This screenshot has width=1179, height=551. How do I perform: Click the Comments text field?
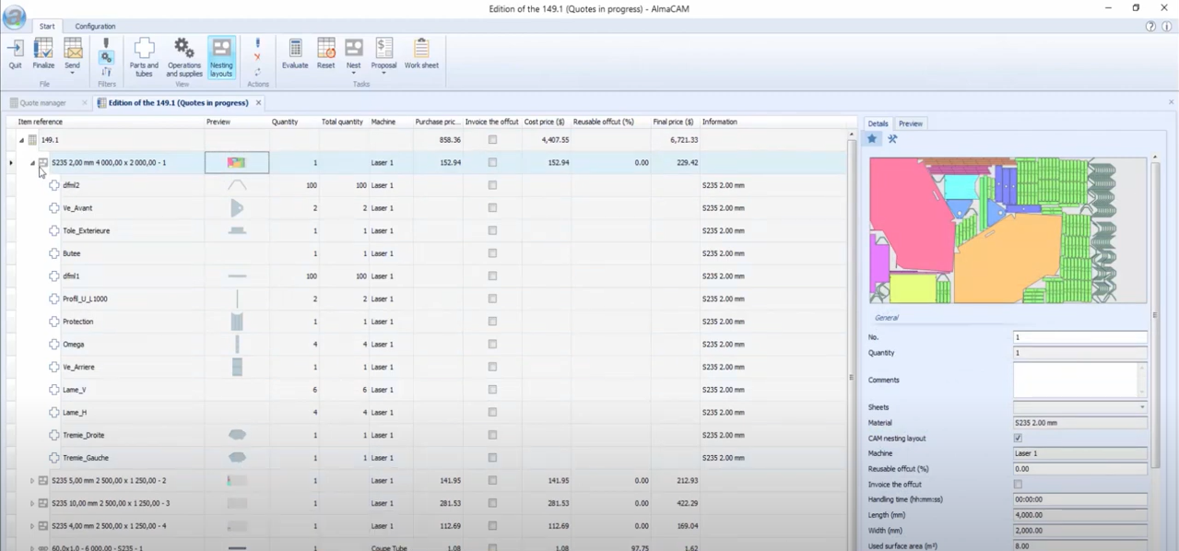(1075, 380)
